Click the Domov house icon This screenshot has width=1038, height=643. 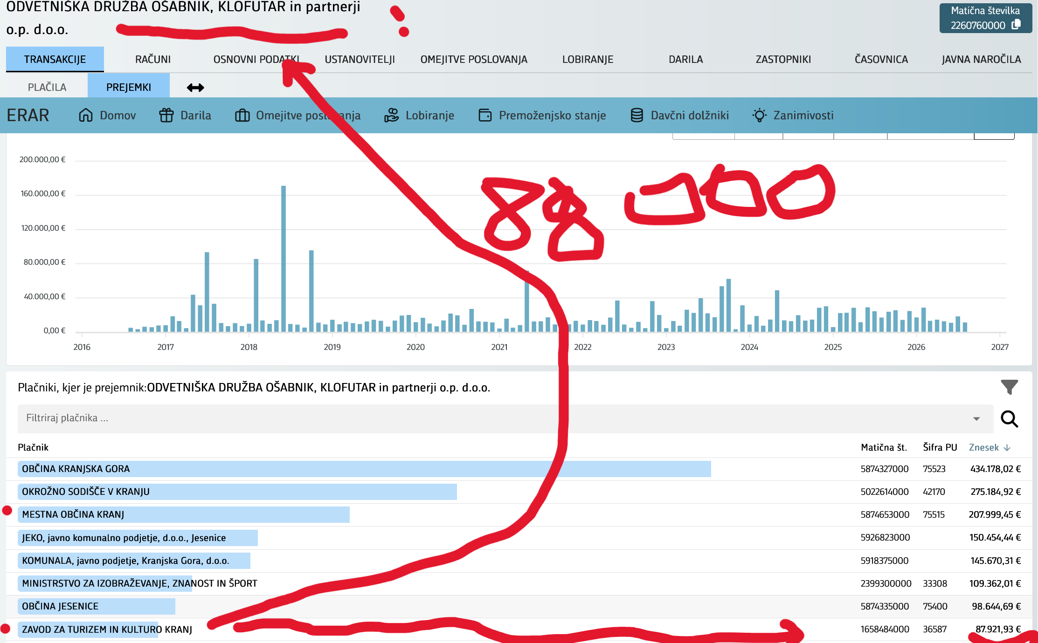click(x=86, y=115)
